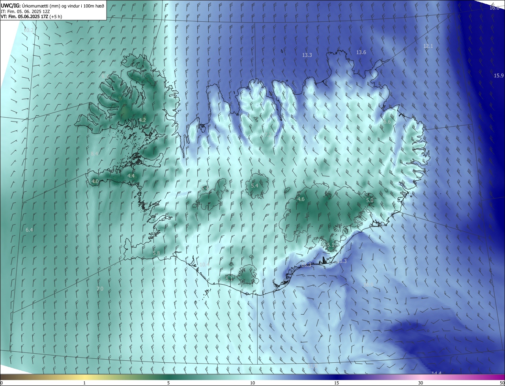Click the 13.6 value on the map
The width and height of the screenshot is (505, 386).
click(x=361, y=52)
